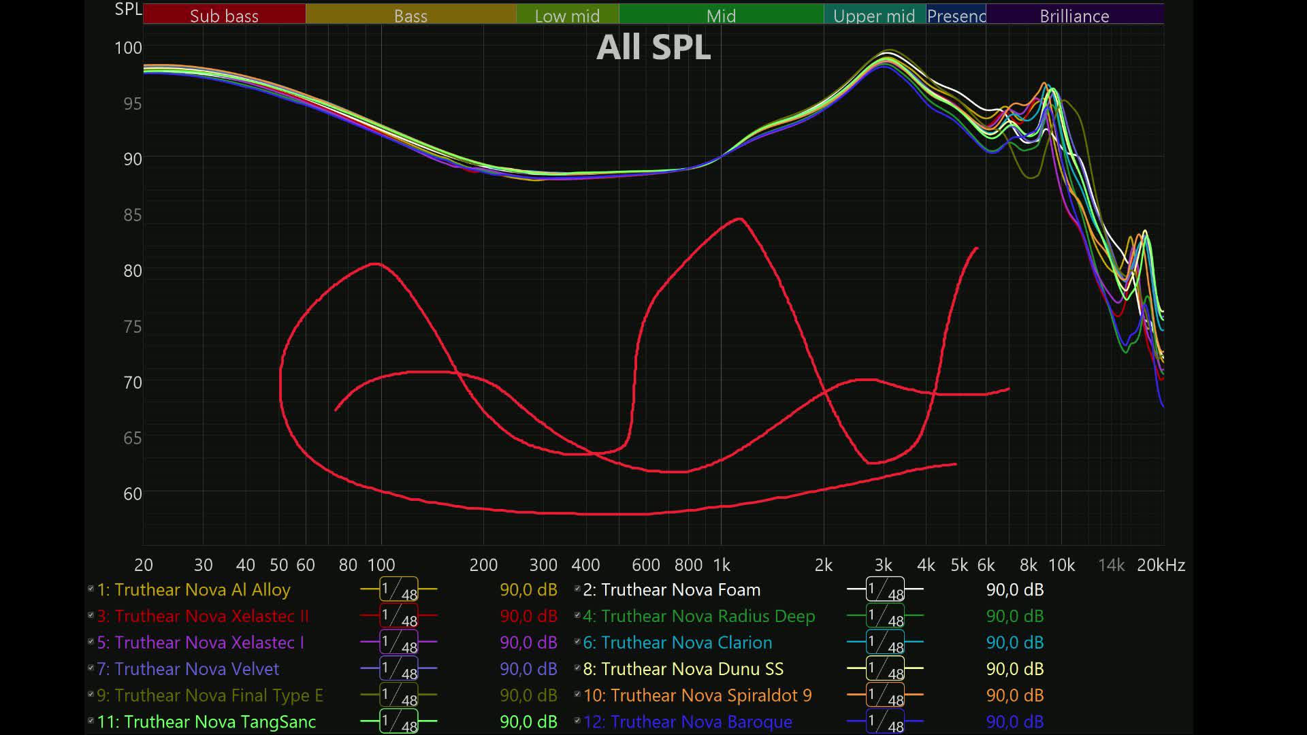This screenshot has height=735, width=1307.
Task: Select the '1: Truthear Nova Al Alloy' legend label
Action: click(194, 589)
